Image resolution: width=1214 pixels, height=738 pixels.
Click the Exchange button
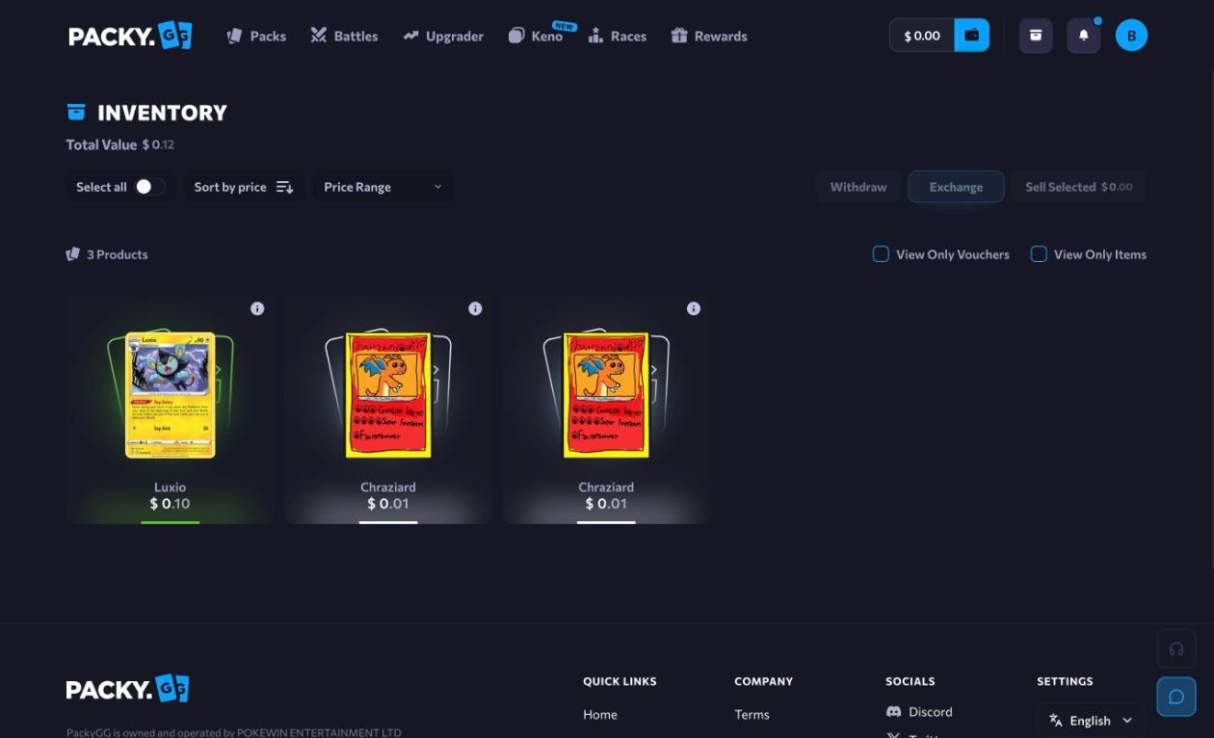(956, 187)
